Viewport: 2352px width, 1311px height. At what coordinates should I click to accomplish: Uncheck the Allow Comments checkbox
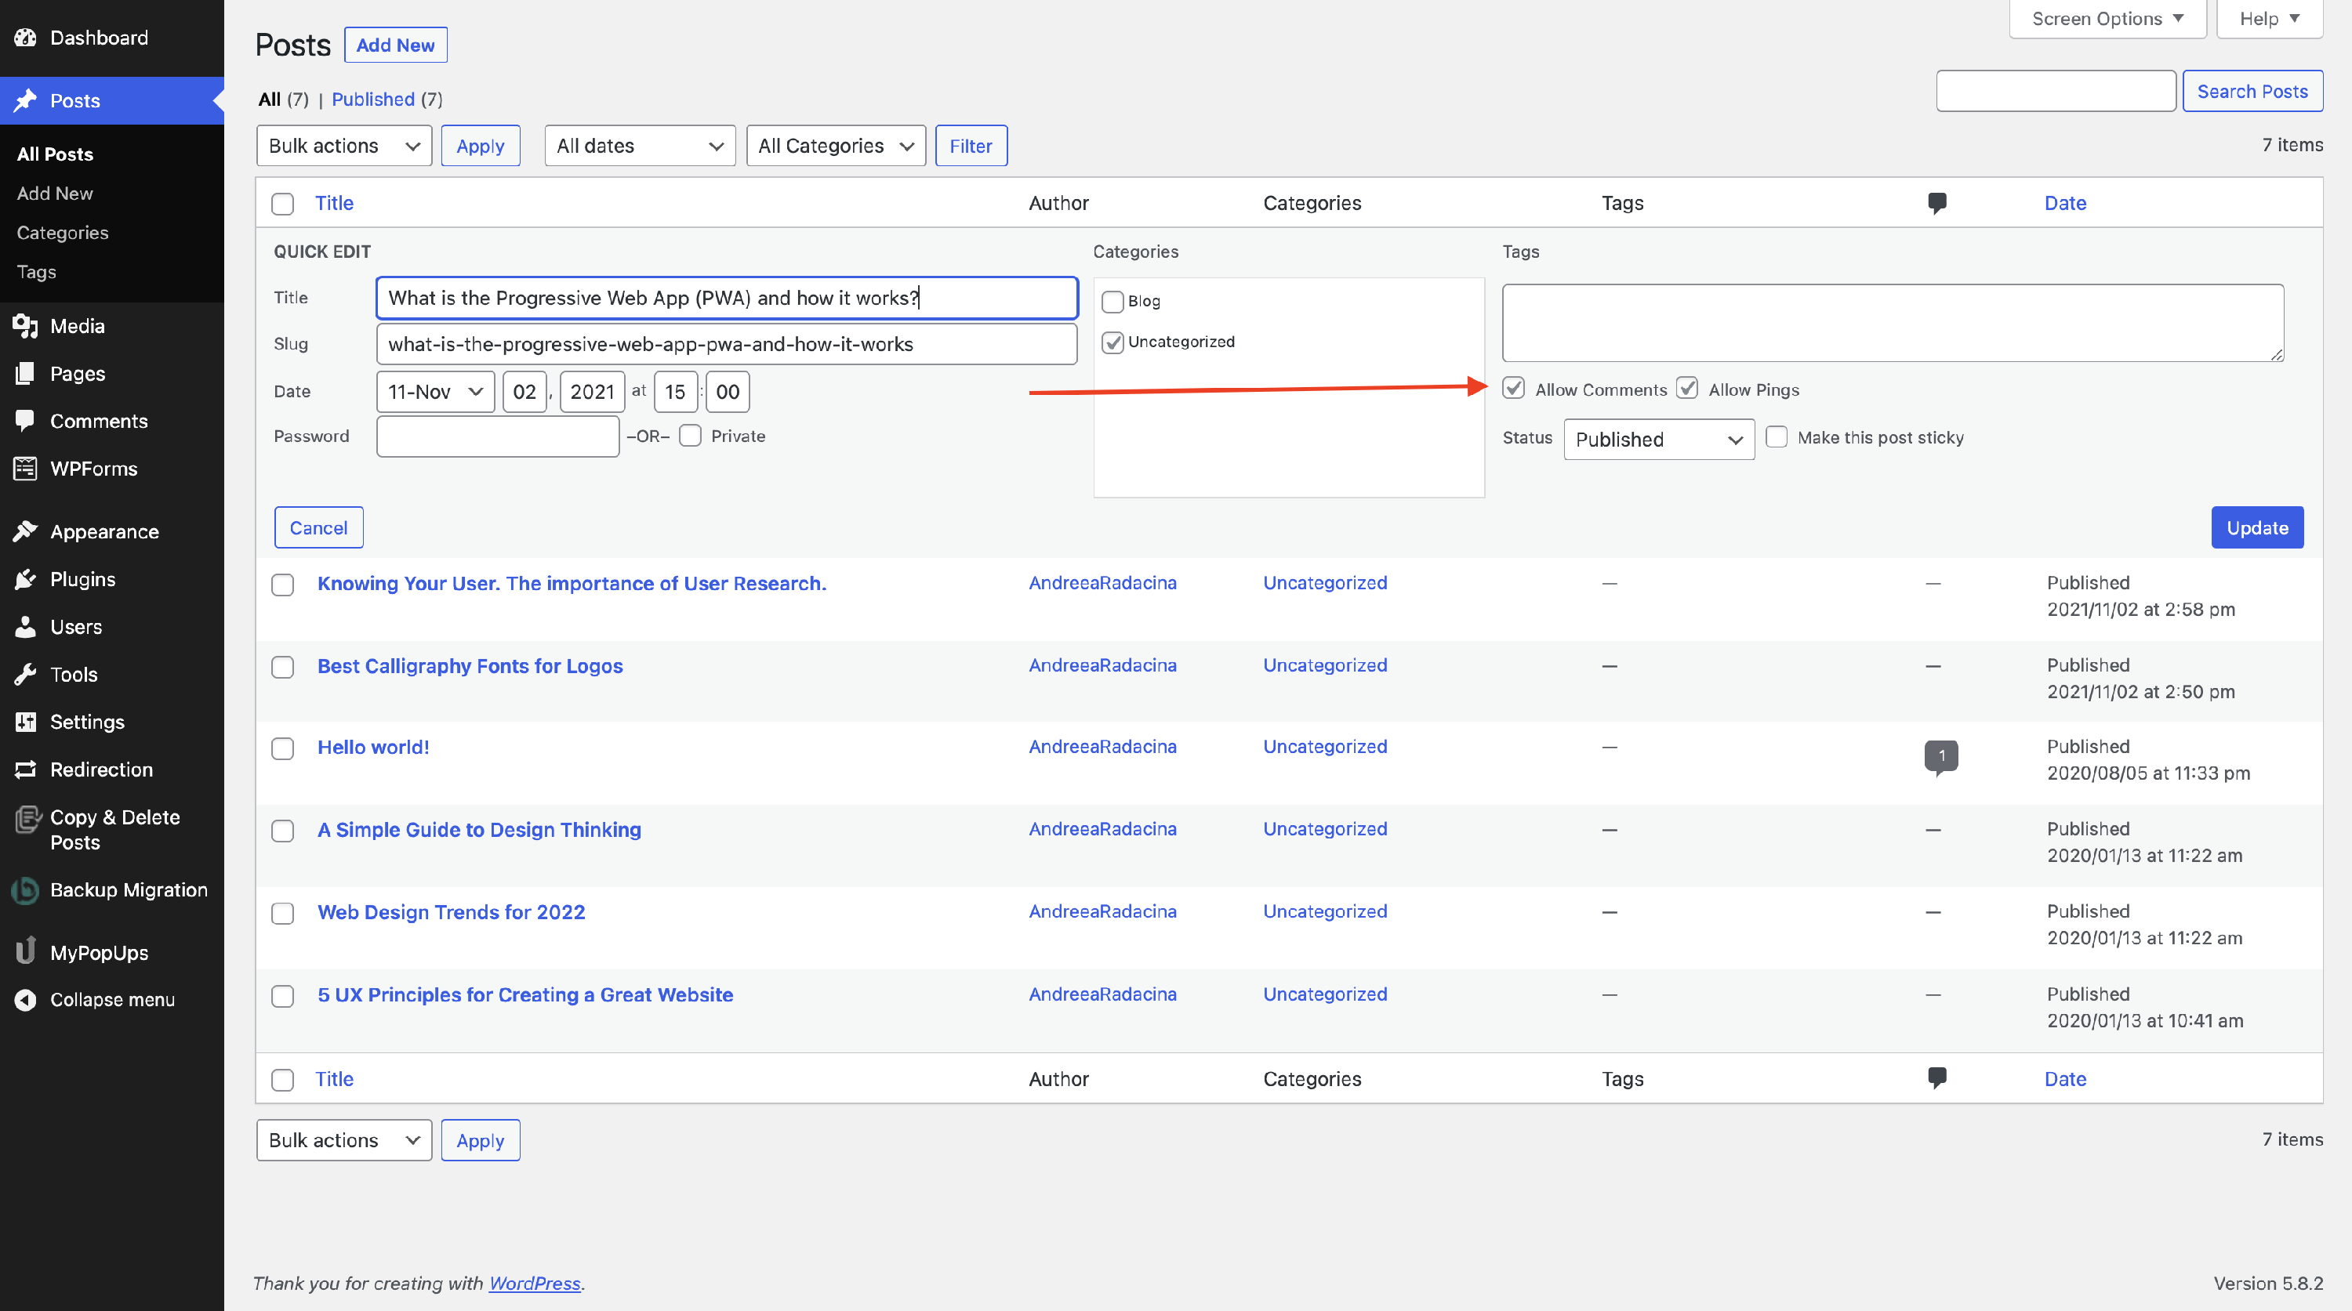click(1514, 389)
